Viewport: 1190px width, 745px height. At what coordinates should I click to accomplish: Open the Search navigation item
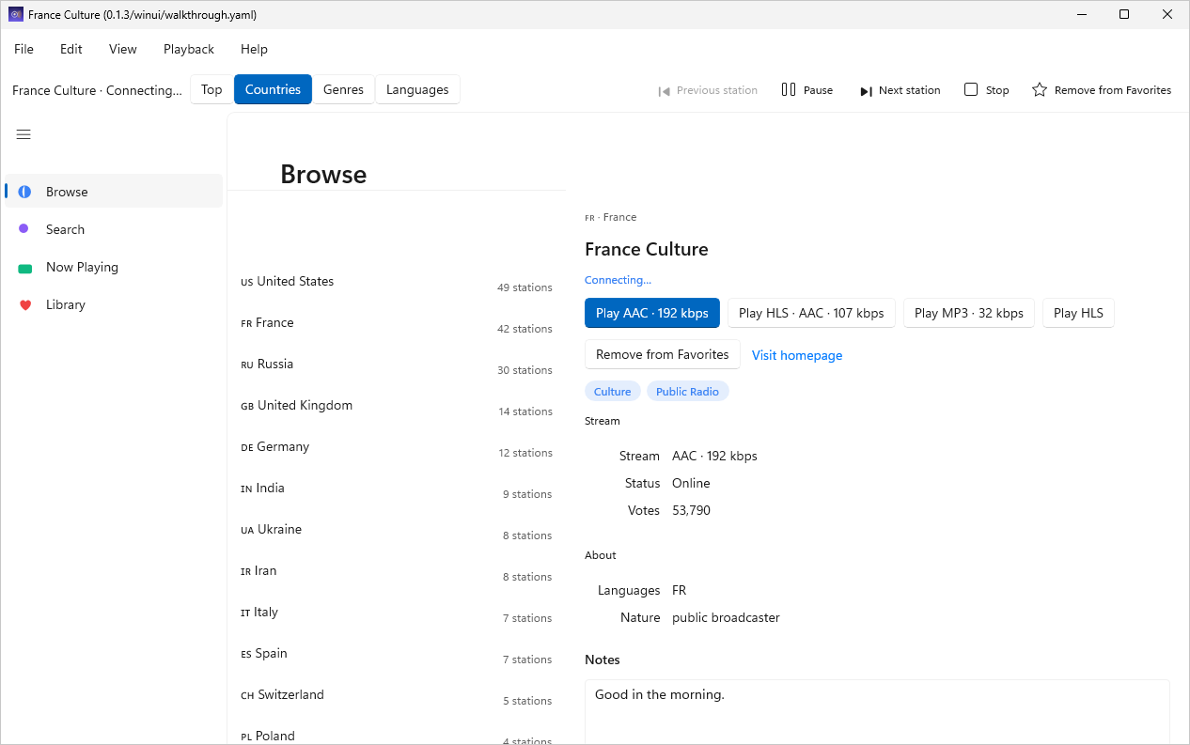[114, 228]
